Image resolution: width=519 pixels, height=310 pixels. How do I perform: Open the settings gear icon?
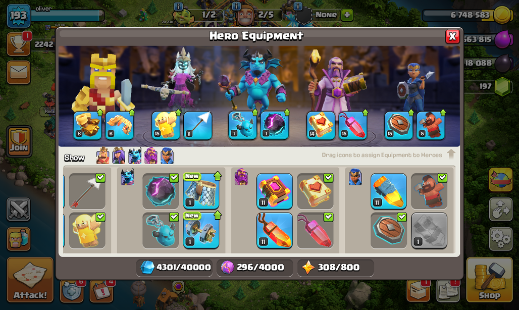pos(500,238)
